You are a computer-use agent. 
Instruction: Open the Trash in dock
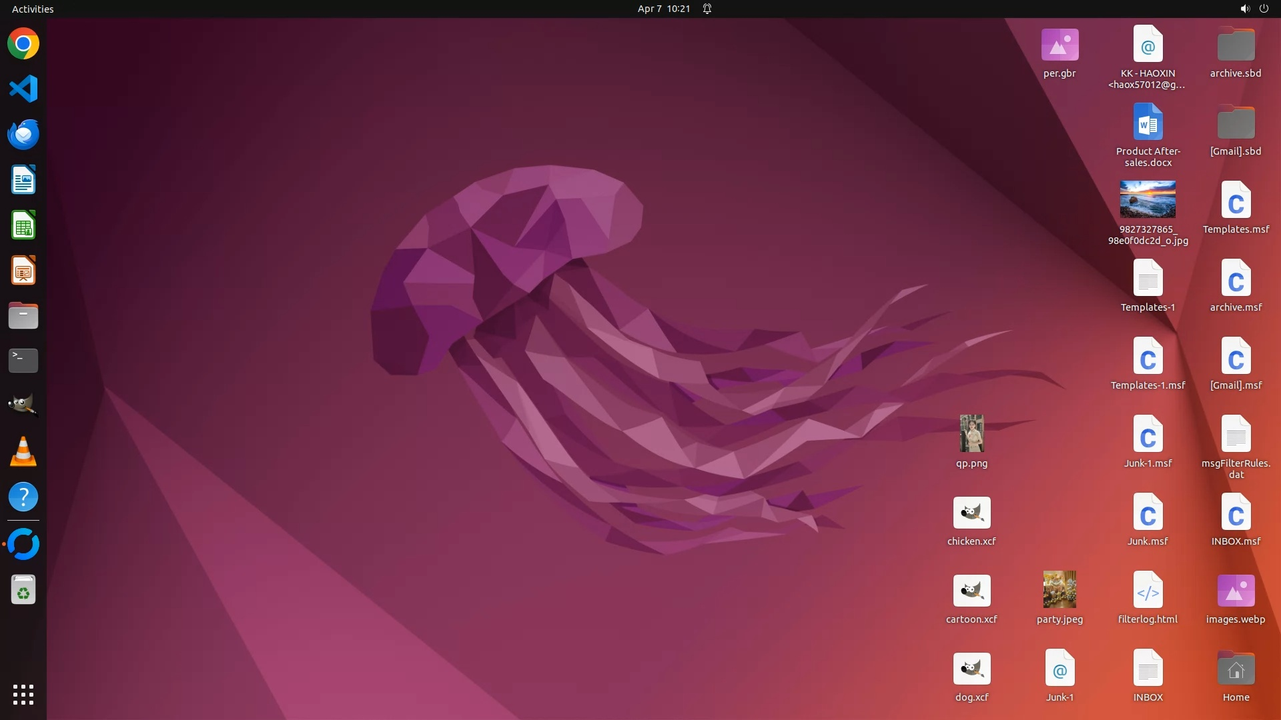pyautogui.click(x=23, y=590)
